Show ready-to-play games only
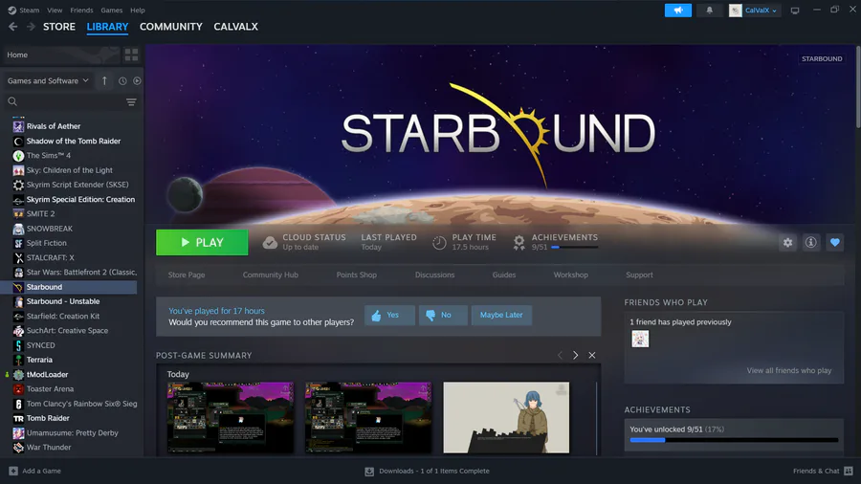The width and height of the screenshot is (861, 484). [137, 80]
